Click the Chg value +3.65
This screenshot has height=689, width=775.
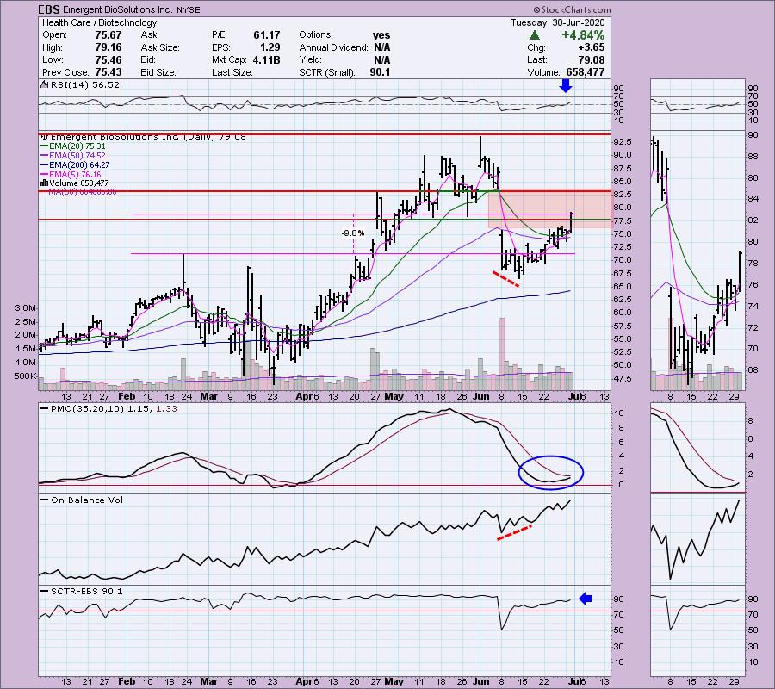(x=591, y=47)
